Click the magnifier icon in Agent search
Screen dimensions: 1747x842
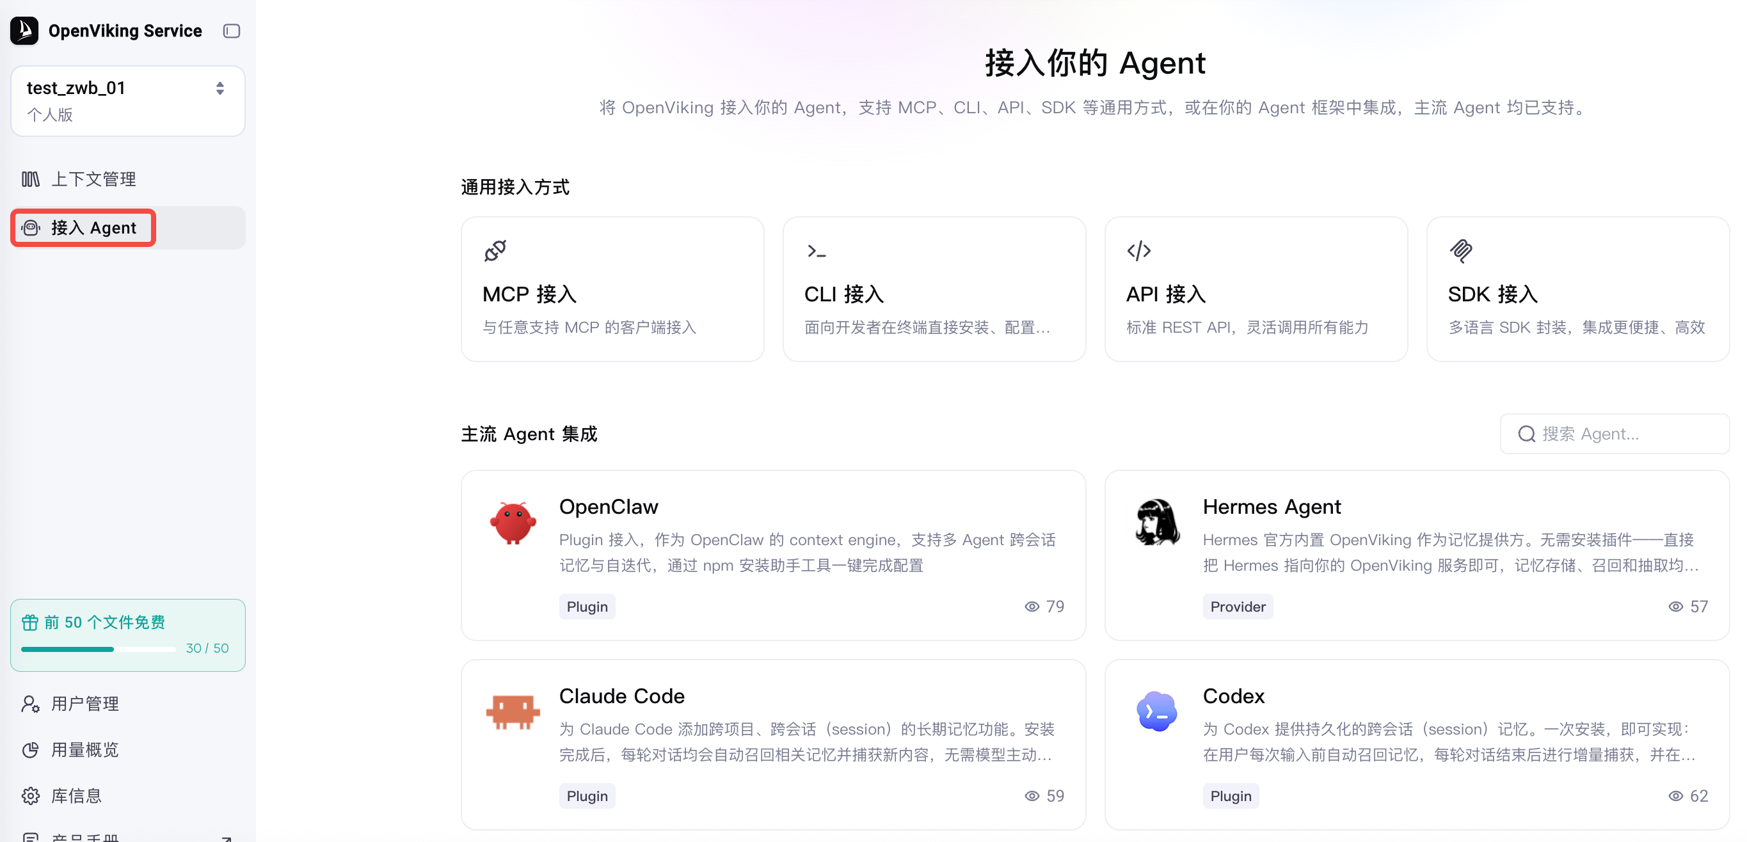[1526, 434]
